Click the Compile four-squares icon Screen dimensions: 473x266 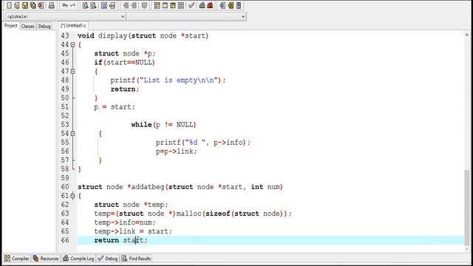click(x=157, y=5)
